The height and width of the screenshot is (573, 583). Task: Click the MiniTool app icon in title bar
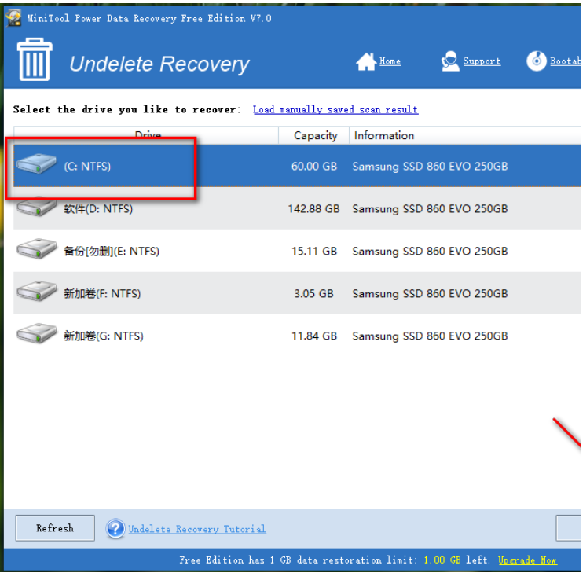[14, 18]
